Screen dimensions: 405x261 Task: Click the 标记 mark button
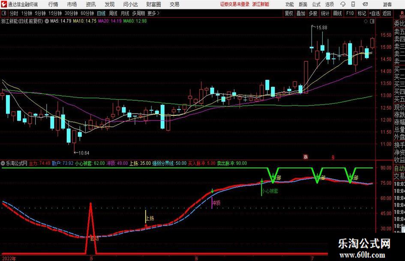362,13
